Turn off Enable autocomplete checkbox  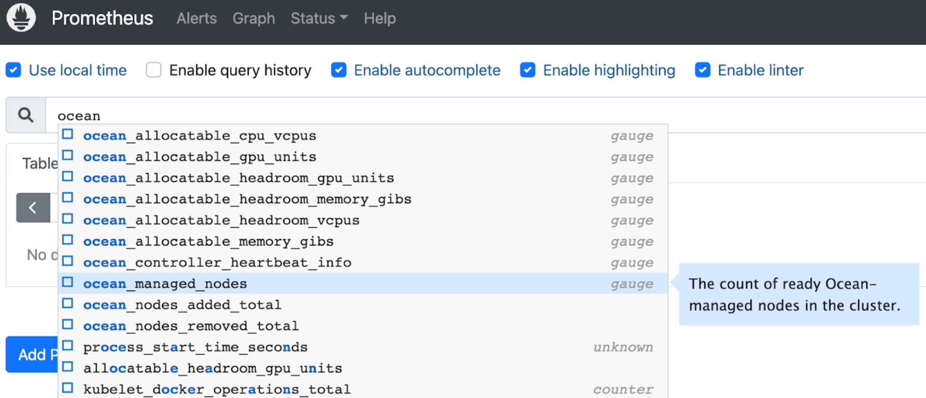339,70
